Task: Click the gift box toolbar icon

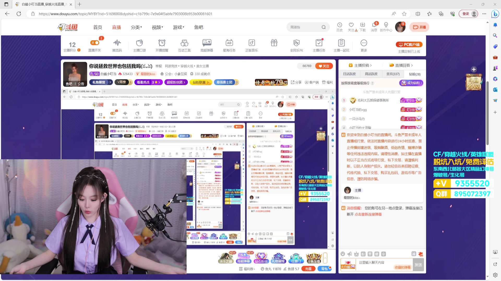Action: [x=274, y=43]
